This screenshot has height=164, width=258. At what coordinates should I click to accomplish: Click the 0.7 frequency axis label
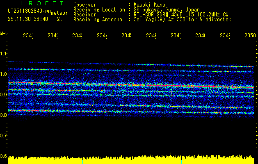[4, 135]
